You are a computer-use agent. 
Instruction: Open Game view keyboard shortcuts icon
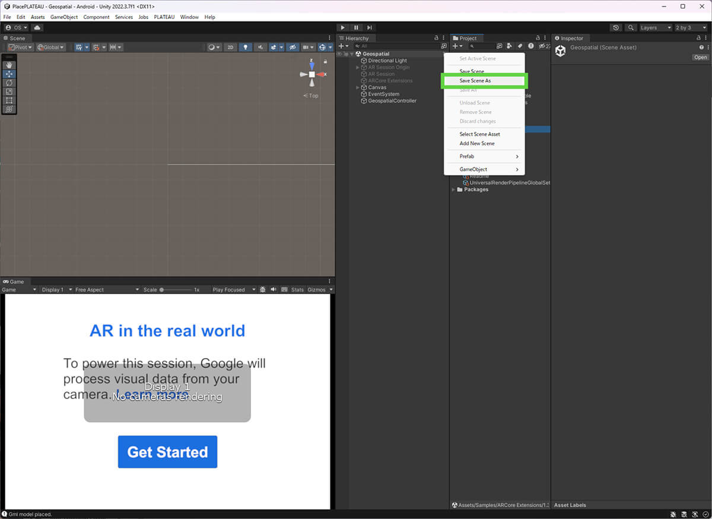(284, 289)
